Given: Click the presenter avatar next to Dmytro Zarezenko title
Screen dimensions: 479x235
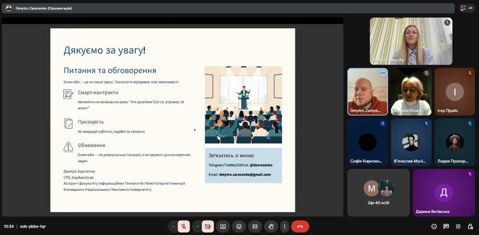Looking at the screenshot, I should [x=9, y=8].
